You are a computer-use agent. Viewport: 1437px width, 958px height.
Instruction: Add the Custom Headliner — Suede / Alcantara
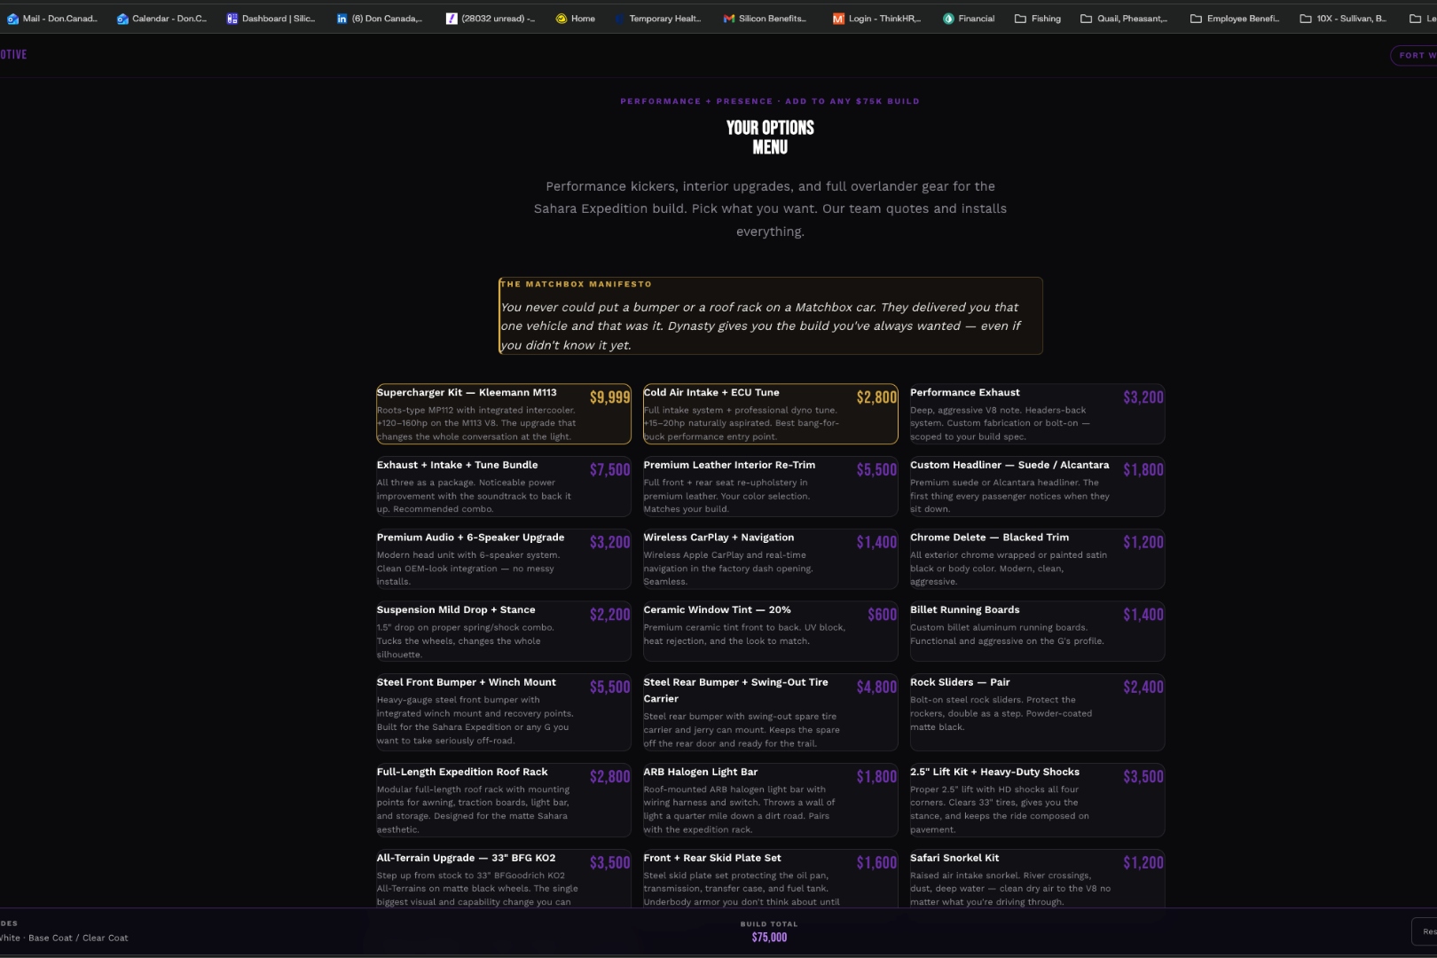1037,487
